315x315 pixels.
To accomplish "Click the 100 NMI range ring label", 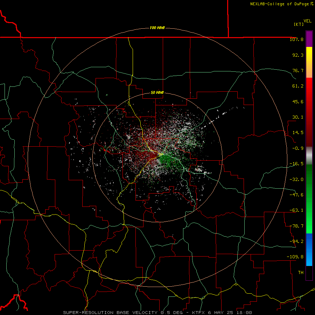I will (x=157, y=28).
